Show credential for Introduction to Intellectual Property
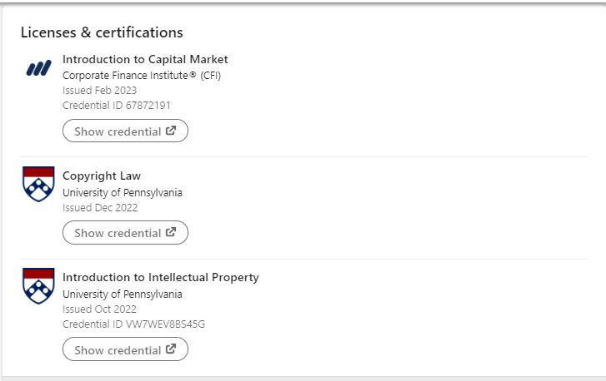Screen dimensions: 606x381 (x=125, y=349)
